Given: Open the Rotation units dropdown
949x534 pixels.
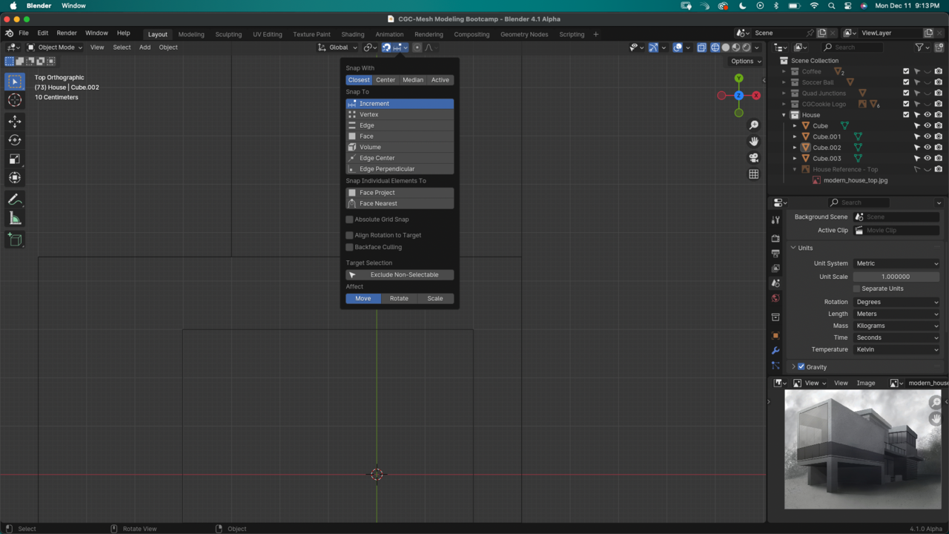Looking at the screenshot, I should pyautogui.click(x=896, y=302).
